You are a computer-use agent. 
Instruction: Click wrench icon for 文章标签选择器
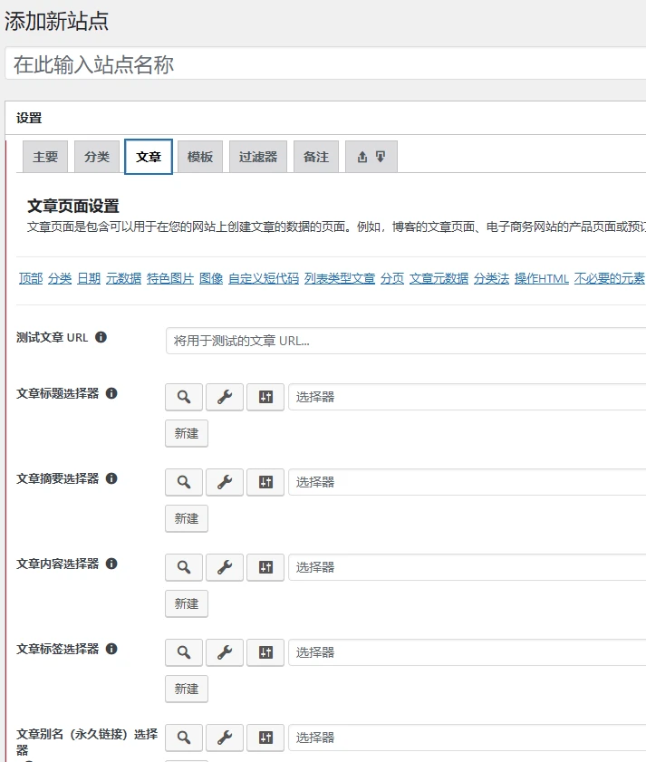click(225, 652)
